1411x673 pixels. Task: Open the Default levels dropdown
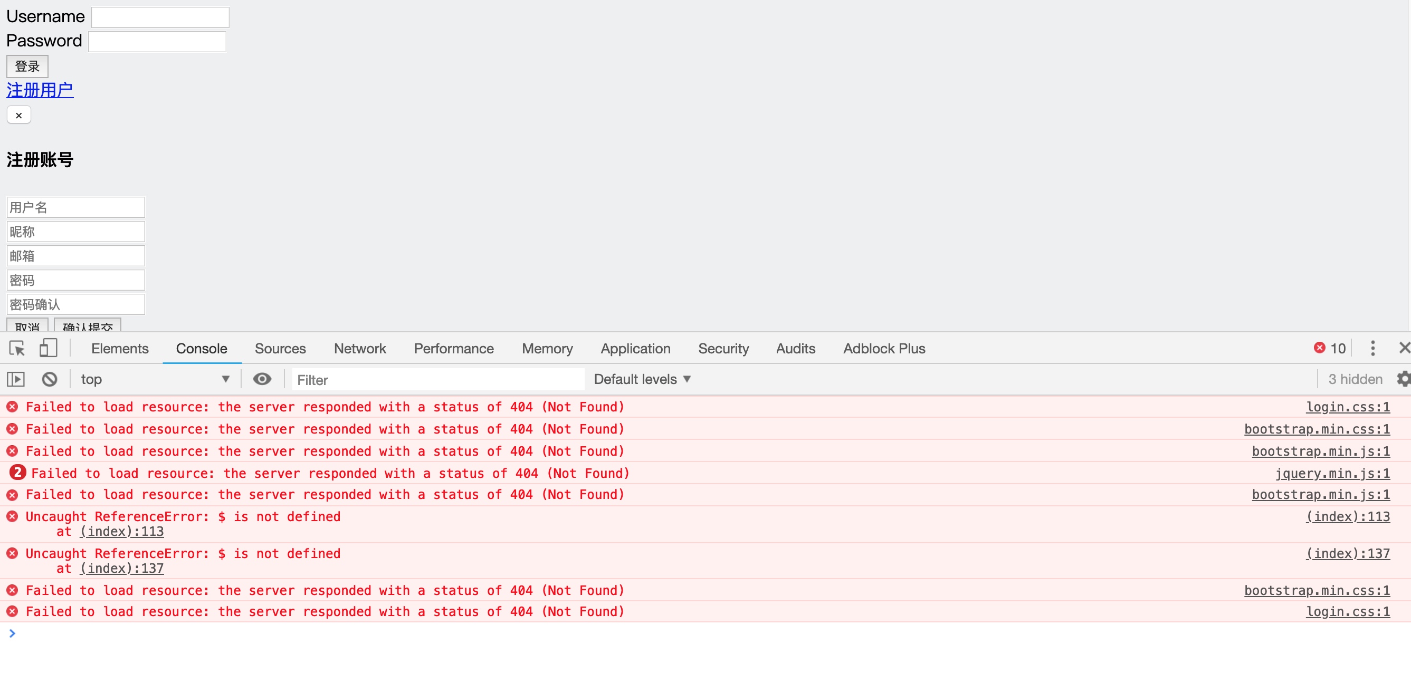(x=642, y=379)
